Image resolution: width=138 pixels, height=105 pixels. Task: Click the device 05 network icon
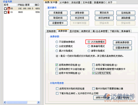coord(8,8)
